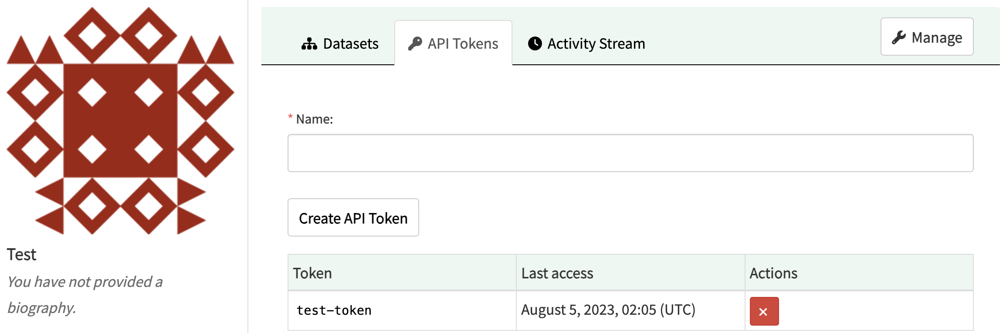Click the August 5, 2023 last access cell
This screenshot has height=333, width=1003.
click(x=630, y=310)
